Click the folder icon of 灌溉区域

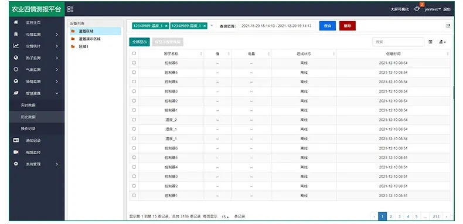(73, 31)
